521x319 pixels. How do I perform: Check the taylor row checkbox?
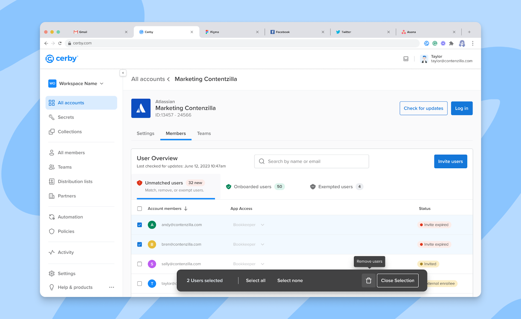140,284
